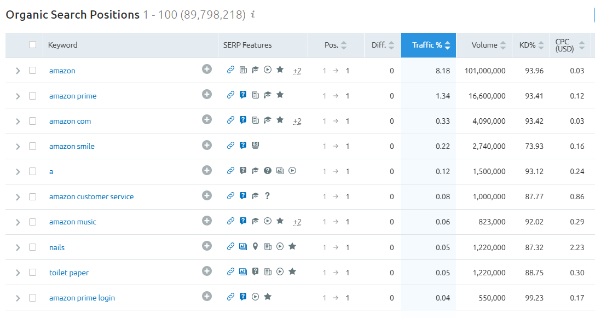Click the star reviews icon in amazon prime row
The image size is (595, 318).
tap(280, 95)
